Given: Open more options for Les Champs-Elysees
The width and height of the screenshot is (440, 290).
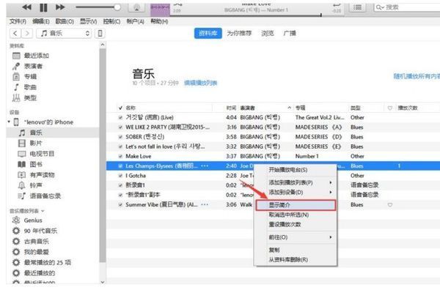Looking at the screenshot, I should click(x=205, y=166).
